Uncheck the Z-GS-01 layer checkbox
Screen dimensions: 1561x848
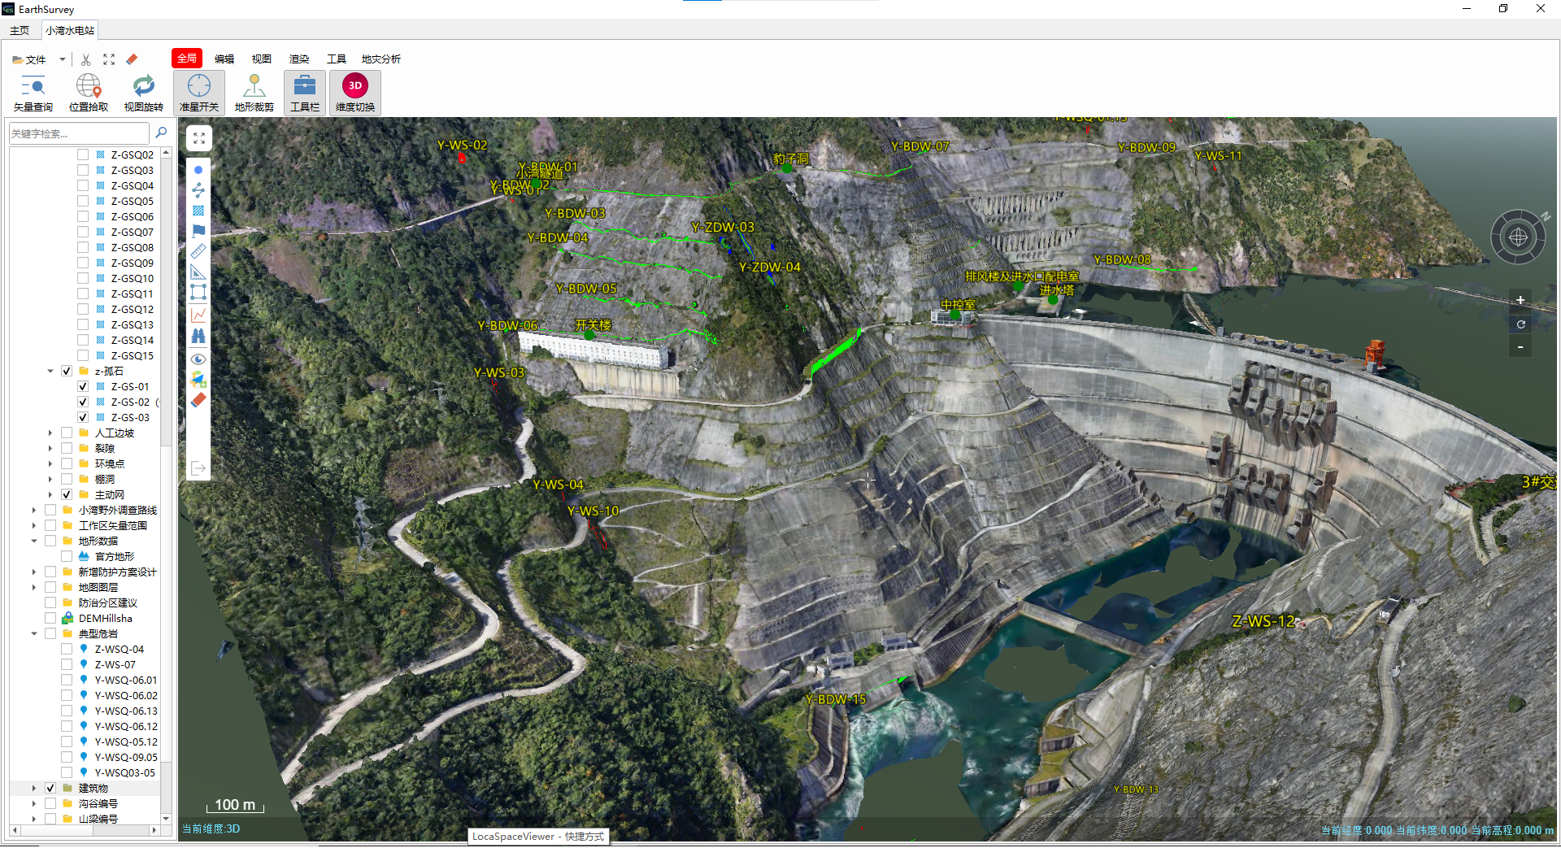pos(83,386)
